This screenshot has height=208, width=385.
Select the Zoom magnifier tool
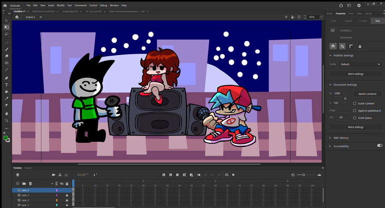(x=6, y=120)
